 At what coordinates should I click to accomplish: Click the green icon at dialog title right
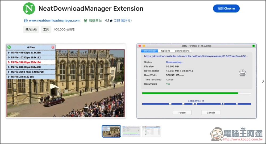point(253,46)
